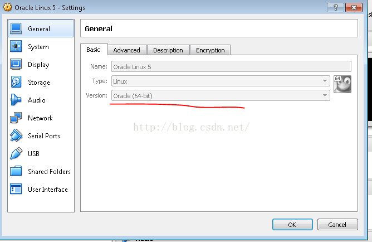Open the System chip icon
Screen dimensions: 372x242
[x=16, y=46]
